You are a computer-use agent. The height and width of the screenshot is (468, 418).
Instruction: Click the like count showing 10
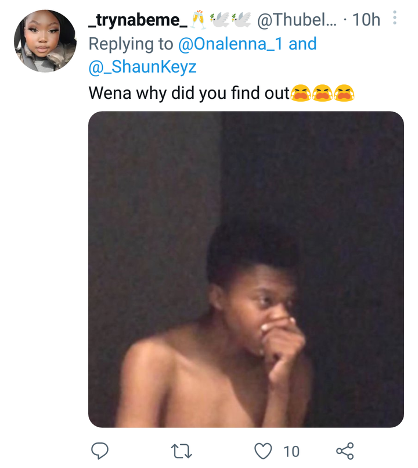(x=291, y=451)
